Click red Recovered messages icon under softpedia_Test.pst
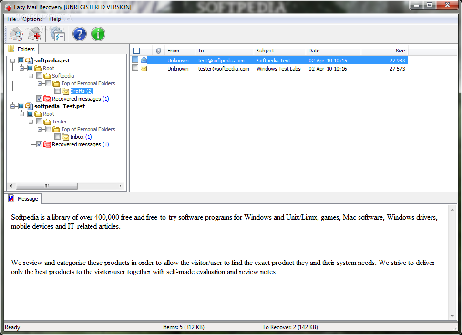Screen dimensions: 462x335 (x=47, y=144)
